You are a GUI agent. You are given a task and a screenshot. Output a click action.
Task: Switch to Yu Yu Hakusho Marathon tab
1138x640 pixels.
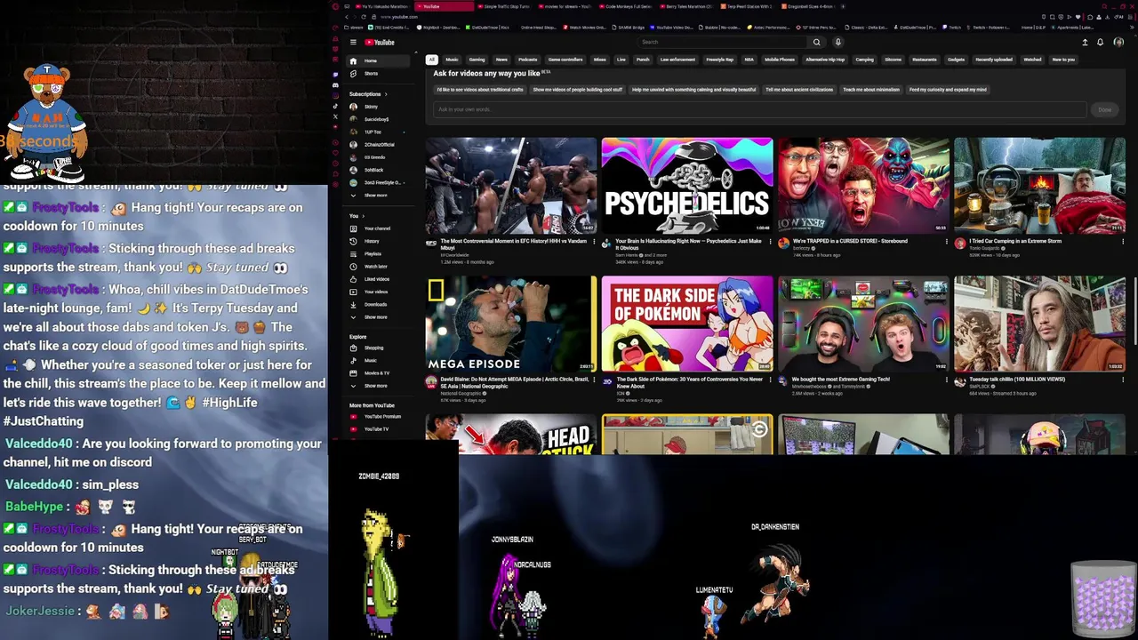383,6
